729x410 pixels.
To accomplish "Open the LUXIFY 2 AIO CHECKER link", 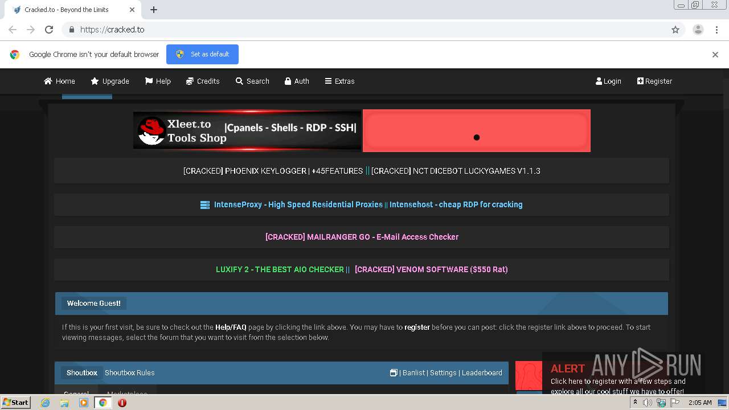I will pyautogui.click(x=280, y=269).
